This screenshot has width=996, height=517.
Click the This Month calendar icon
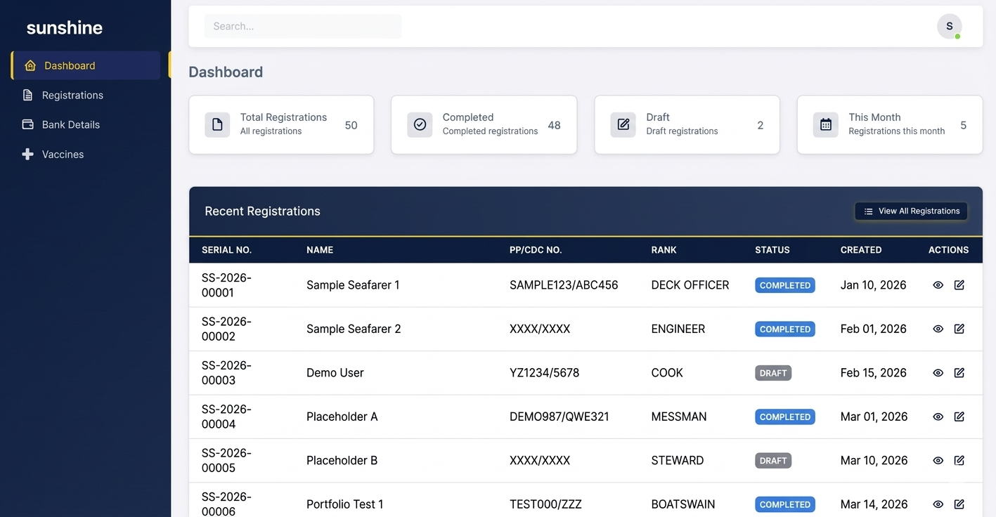[x=825, y=125]
